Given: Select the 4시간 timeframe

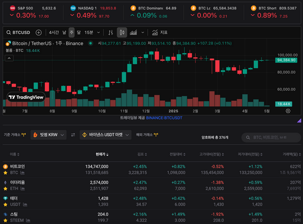Looking at the screenshot, I should pos(54,32).
